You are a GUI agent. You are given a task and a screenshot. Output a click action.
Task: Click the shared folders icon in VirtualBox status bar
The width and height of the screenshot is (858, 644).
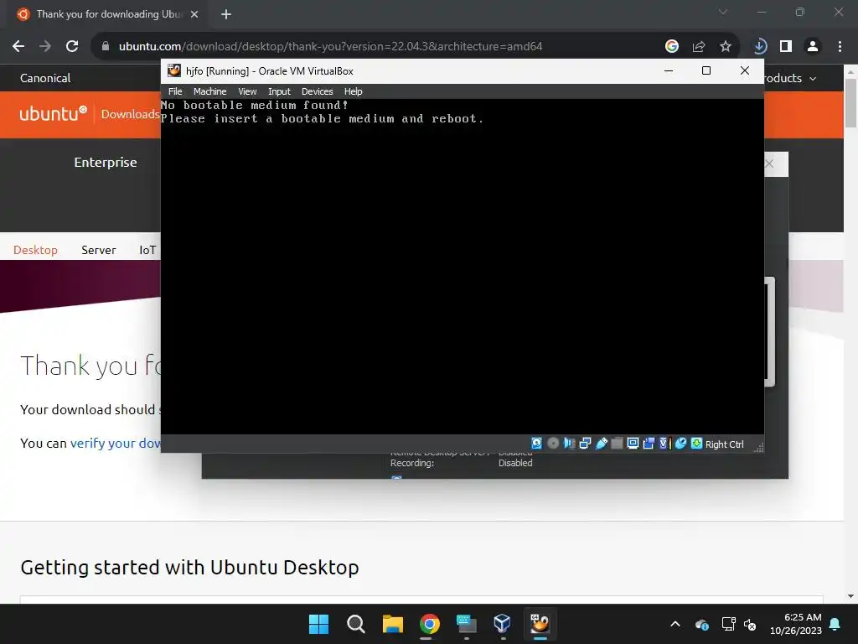pyautogui.click(x=617, y=444)
